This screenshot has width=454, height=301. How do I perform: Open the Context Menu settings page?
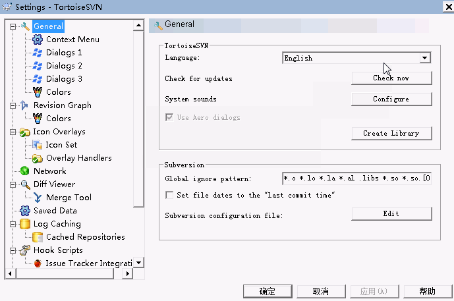click(x=72, y=40)
